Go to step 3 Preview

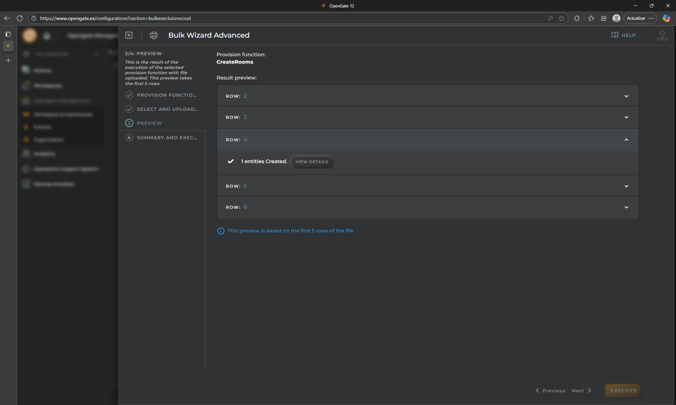[x=149, y=123]
